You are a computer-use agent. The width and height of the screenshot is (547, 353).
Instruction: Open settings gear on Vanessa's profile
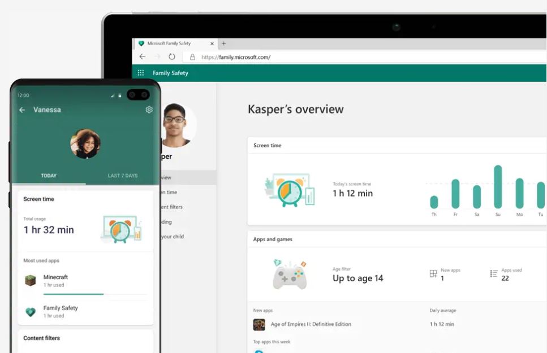[149, 110]
